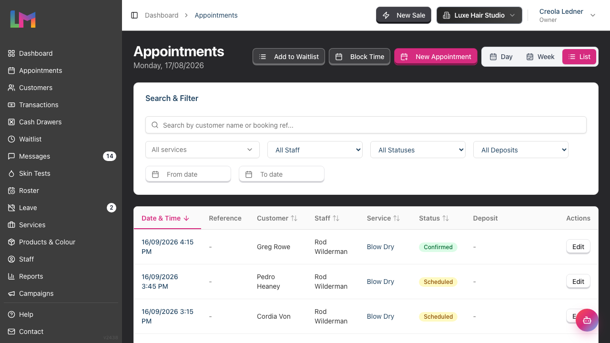Expand the Creola Ledner user menu
The image size is (610, 343).
568,15
